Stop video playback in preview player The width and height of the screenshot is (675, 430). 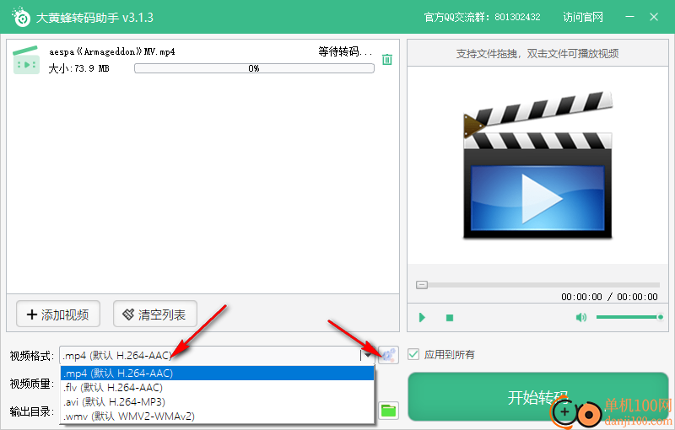pyautogui.click(x=450, y=318)
